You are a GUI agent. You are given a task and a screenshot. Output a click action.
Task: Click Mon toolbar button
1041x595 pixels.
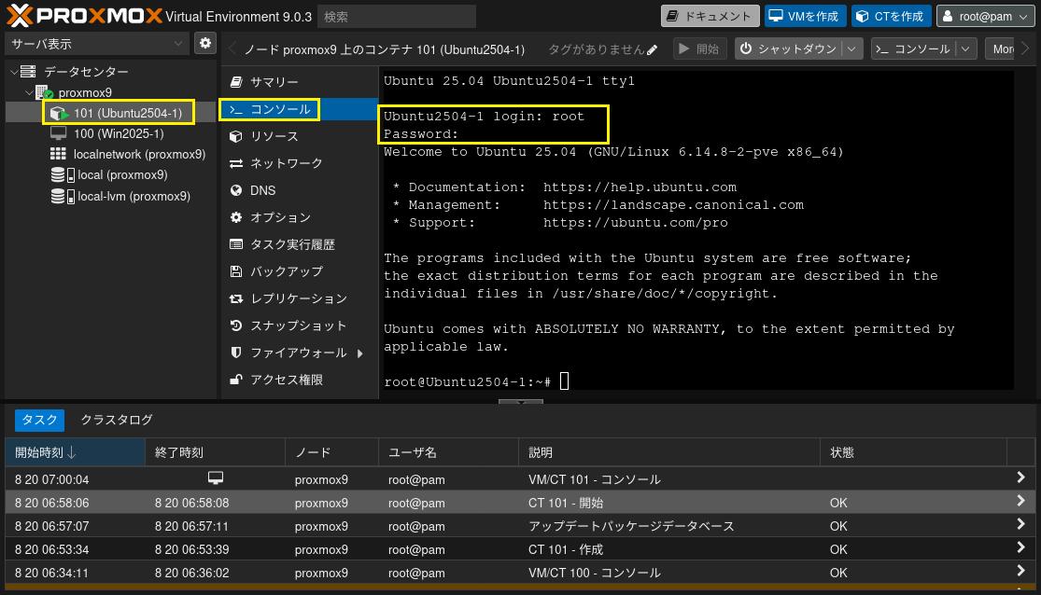tap(1001, 49)
